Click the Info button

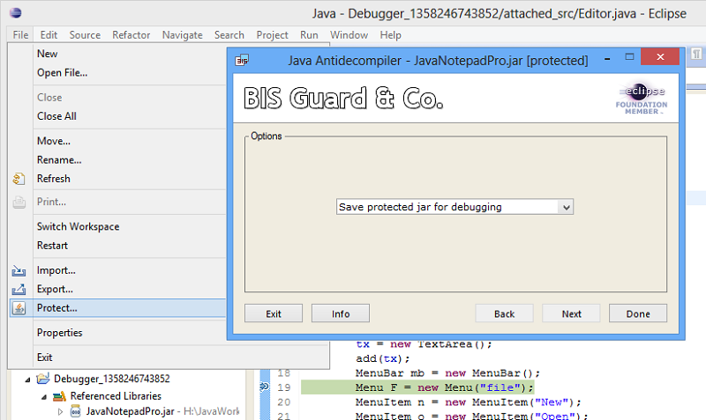coord(341,313)
